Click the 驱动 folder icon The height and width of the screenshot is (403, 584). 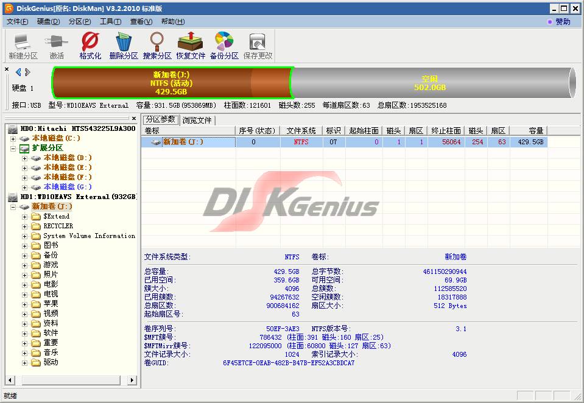[36, 362]
